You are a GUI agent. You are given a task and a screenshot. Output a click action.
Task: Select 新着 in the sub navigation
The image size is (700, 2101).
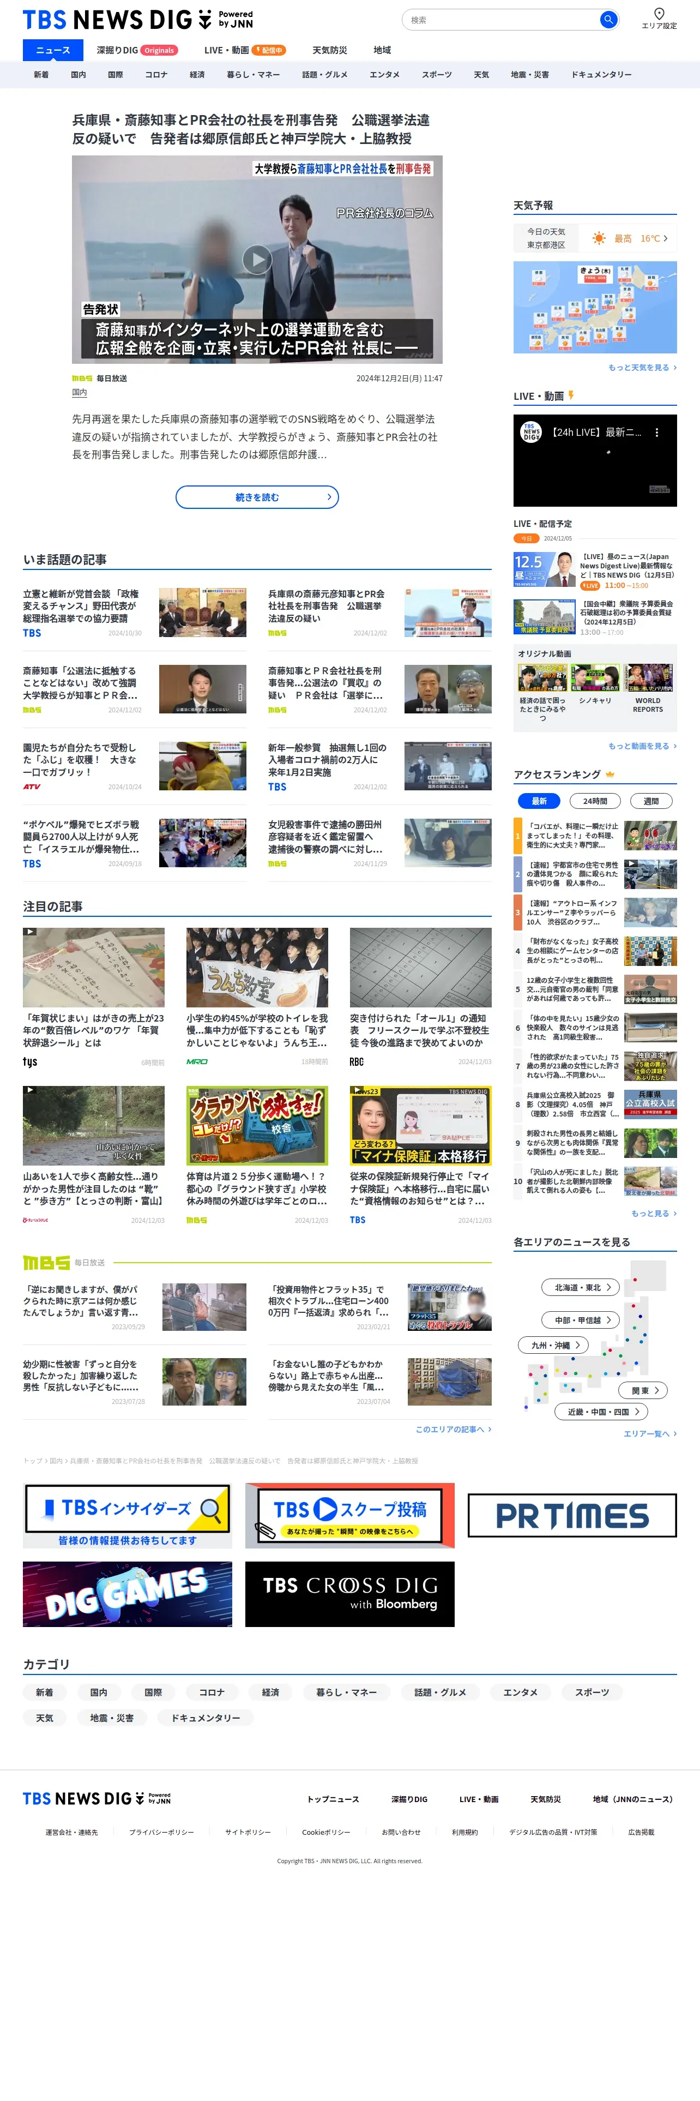click(41, 74)
